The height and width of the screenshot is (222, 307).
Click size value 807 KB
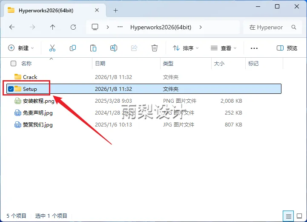(233, 124)
